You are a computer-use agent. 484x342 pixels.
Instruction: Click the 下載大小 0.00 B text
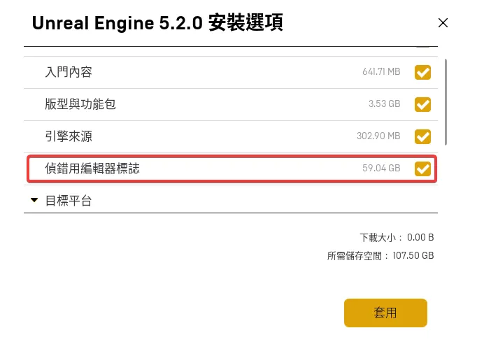tap(397, 236)
